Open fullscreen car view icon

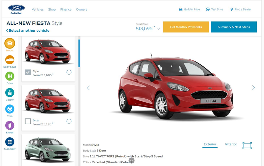coord(247,146)
